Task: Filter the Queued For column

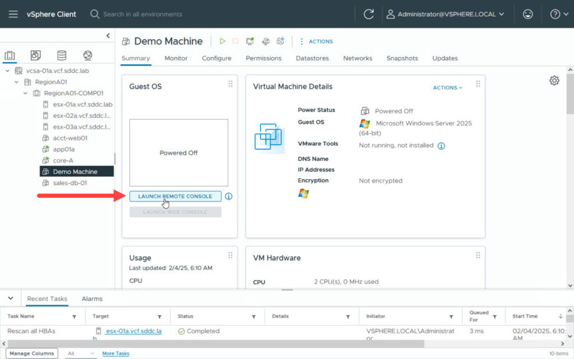Action: (x=494, y=317)
